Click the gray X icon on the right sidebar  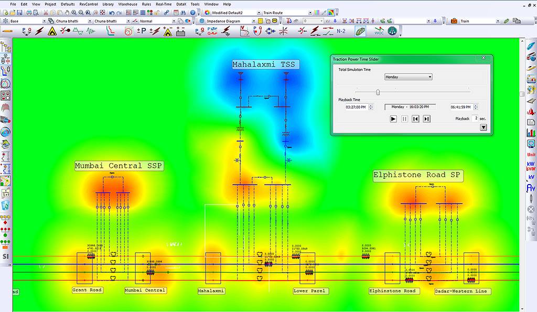click(x=530, y=208)
